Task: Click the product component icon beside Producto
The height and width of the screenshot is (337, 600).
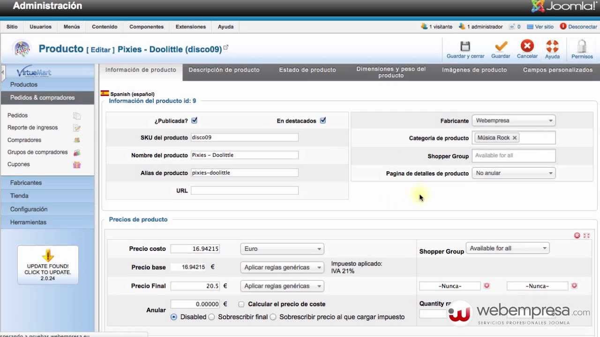Action: point(22,49)
